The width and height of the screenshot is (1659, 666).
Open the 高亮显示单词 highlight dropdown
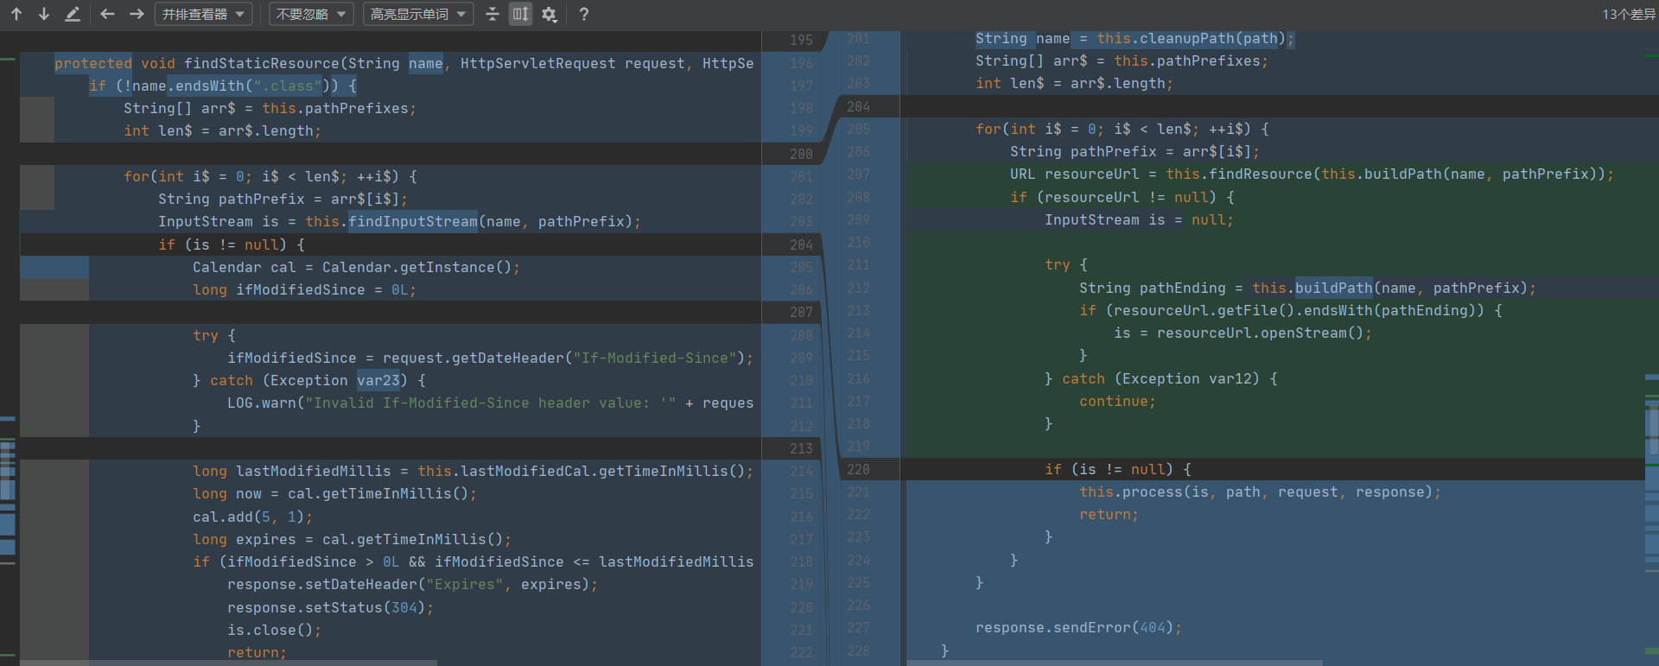[x=418, y=14]
